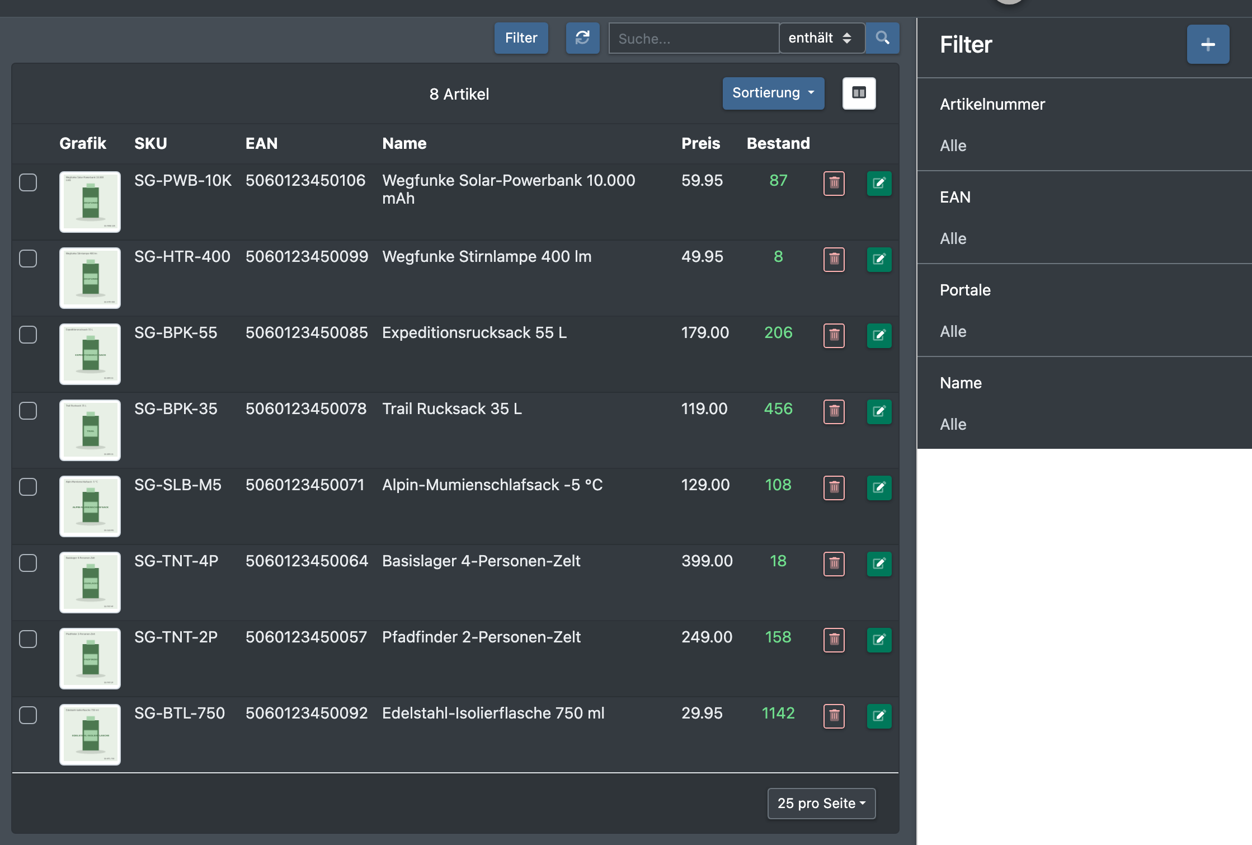Image resolution: width=1252 pixels, height=845 pixels.
Task: Select the SG-BPK-55 row checkbox
Action: point(28,335)
